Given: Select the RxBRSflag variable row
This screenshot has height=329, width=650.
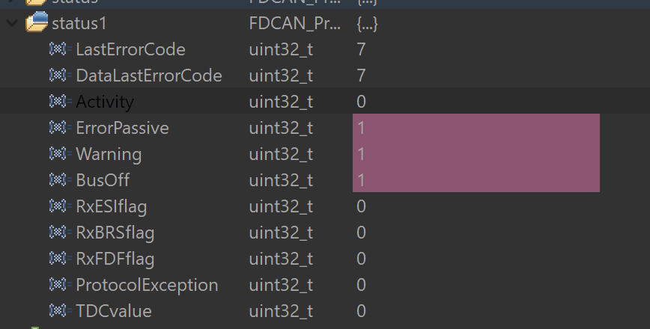Looking at the screenshot, I should click(115, 233).
